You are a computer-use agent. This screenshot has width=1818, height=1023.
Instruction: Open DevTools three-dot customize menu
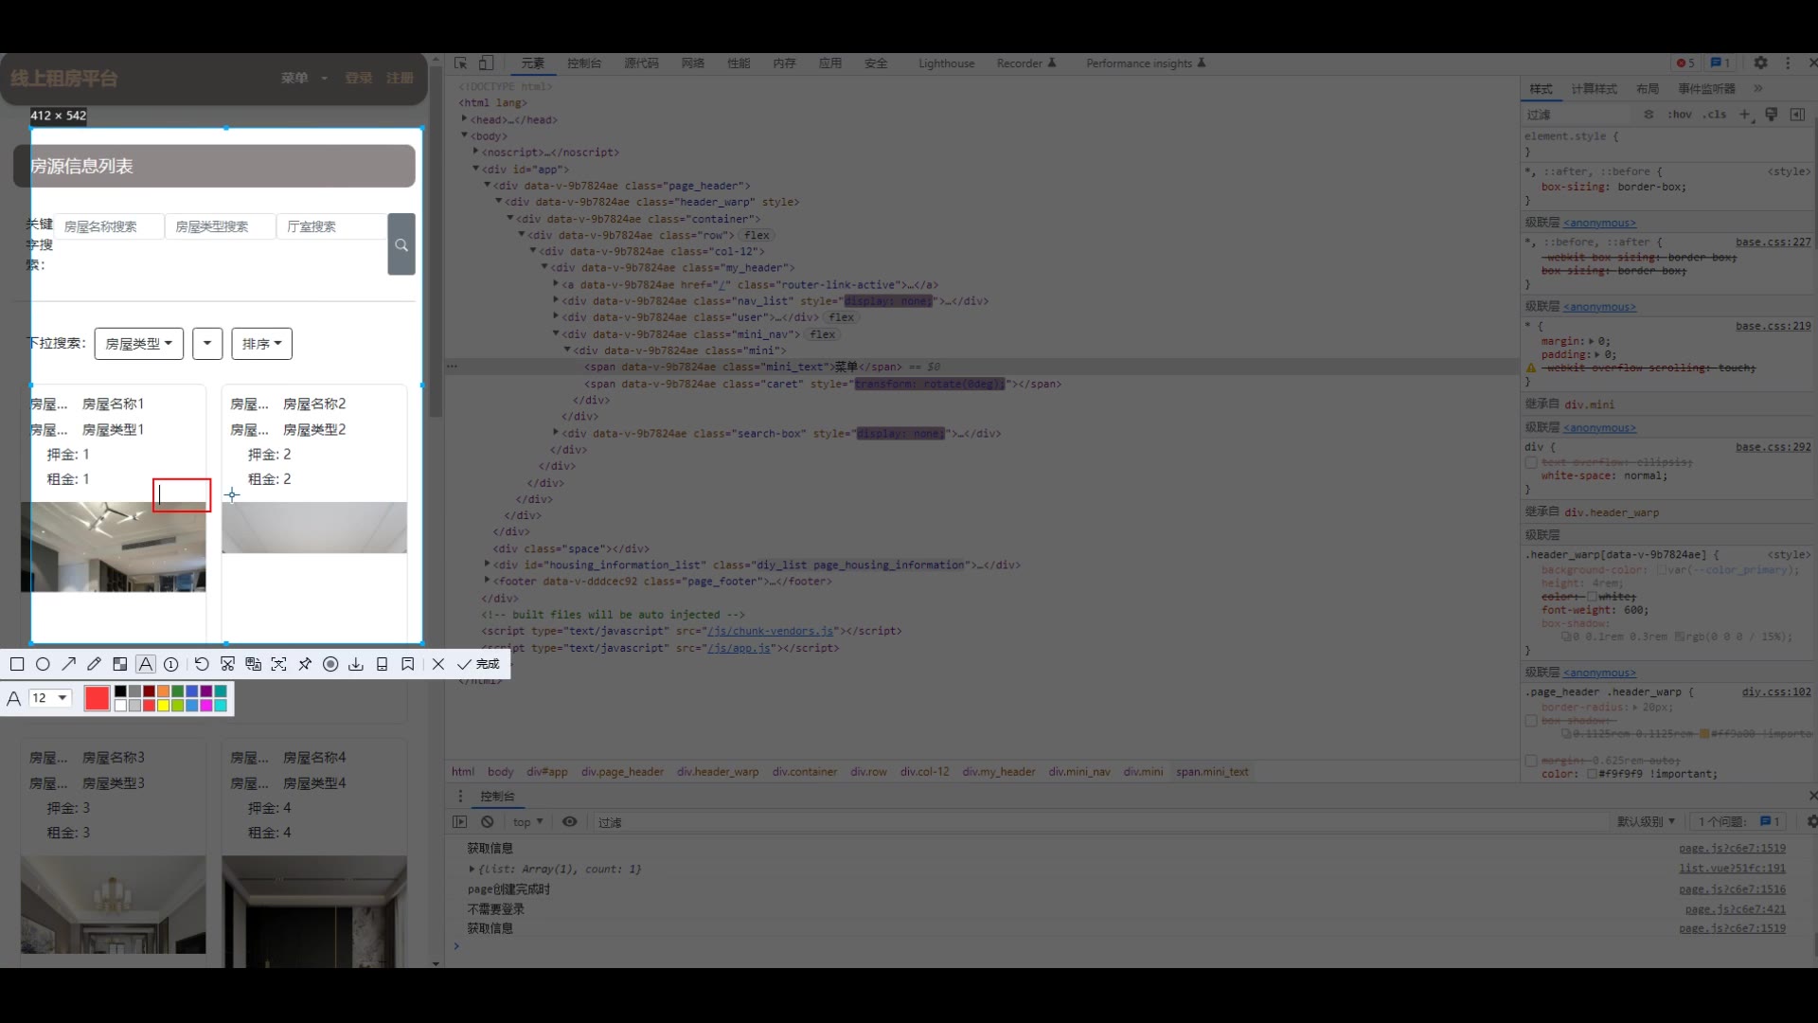(1788, 63)
